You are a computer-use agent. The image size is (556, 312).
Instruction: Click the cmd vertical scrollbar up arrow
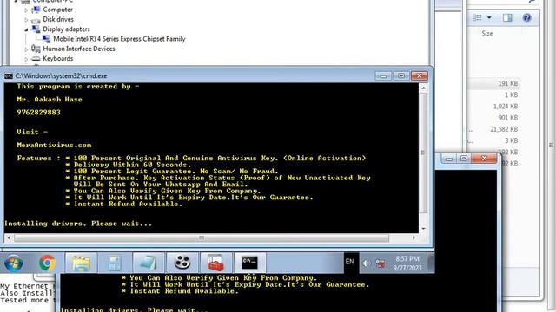coord(423,88)
